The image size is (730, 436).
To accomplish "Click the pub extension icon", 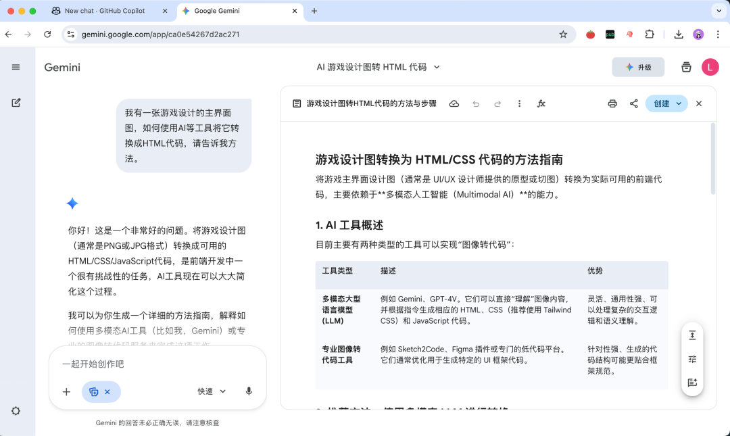I will coord(610,34).
